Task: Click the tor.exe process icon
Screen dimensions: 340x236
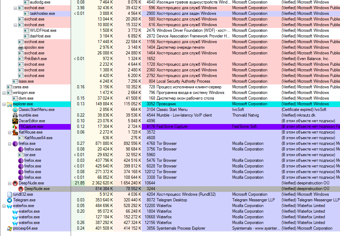Action: tap(21, 155)
